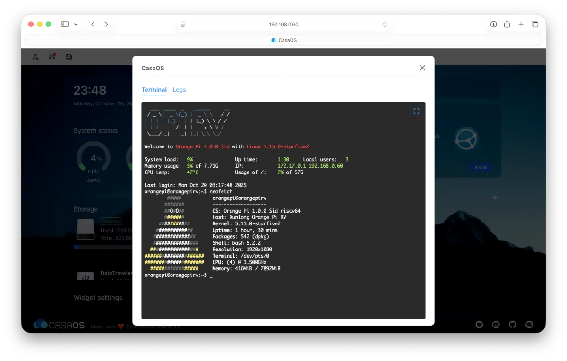Open the CasaOS account profile icon

[35, 57]
